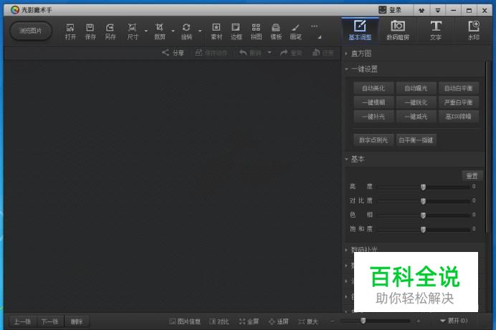
Task: Open the 拼图 collage tool
Action: pos(256,31)
